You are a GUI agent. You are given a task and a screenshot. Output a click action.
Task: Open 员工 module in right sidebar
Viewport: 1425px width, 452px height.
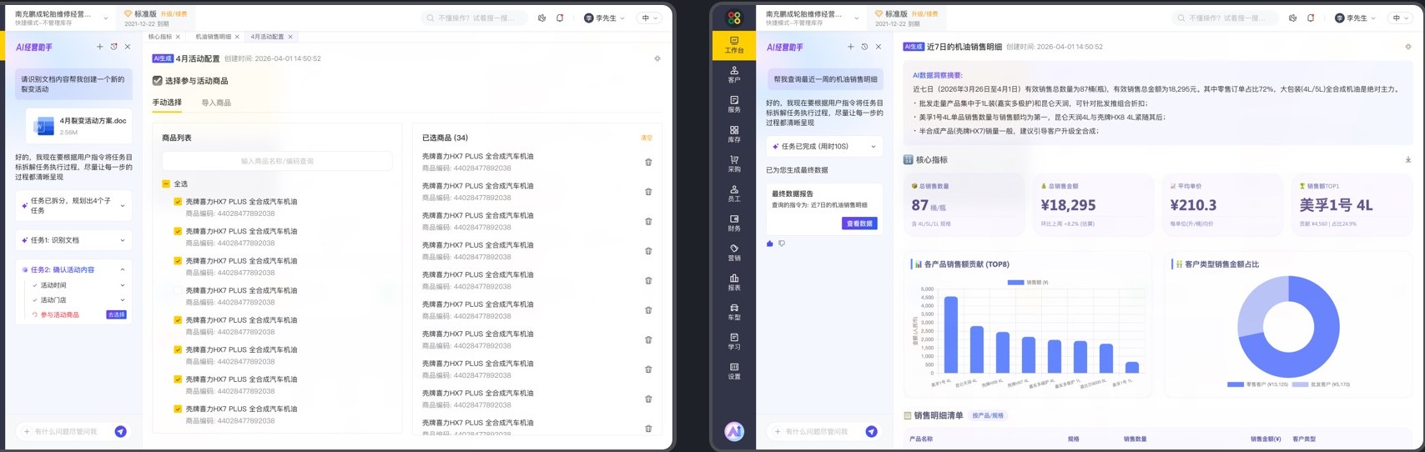(x=733, y=193)
